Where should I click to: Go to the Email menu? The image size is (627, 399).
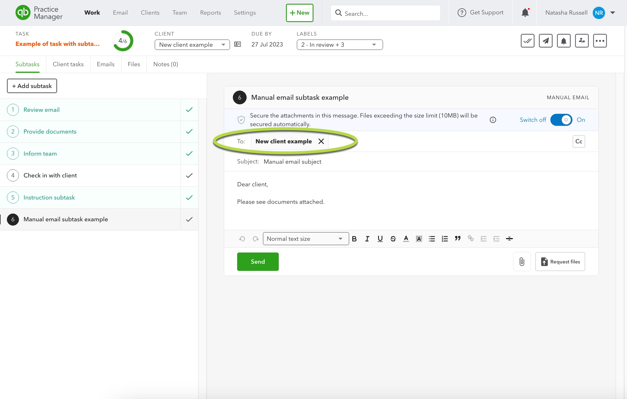point(120,13)
